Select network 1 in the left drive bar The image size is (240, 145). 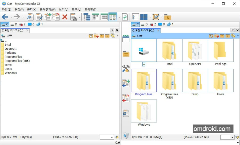(40, 24)
